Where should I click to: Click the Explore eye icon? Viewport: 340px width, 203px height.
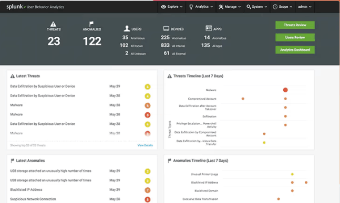pos(163,7)
